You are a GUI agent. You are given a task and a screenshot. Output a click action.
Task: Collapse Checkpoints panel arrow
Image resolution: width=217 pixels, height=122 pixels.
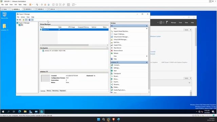[107, 48]
